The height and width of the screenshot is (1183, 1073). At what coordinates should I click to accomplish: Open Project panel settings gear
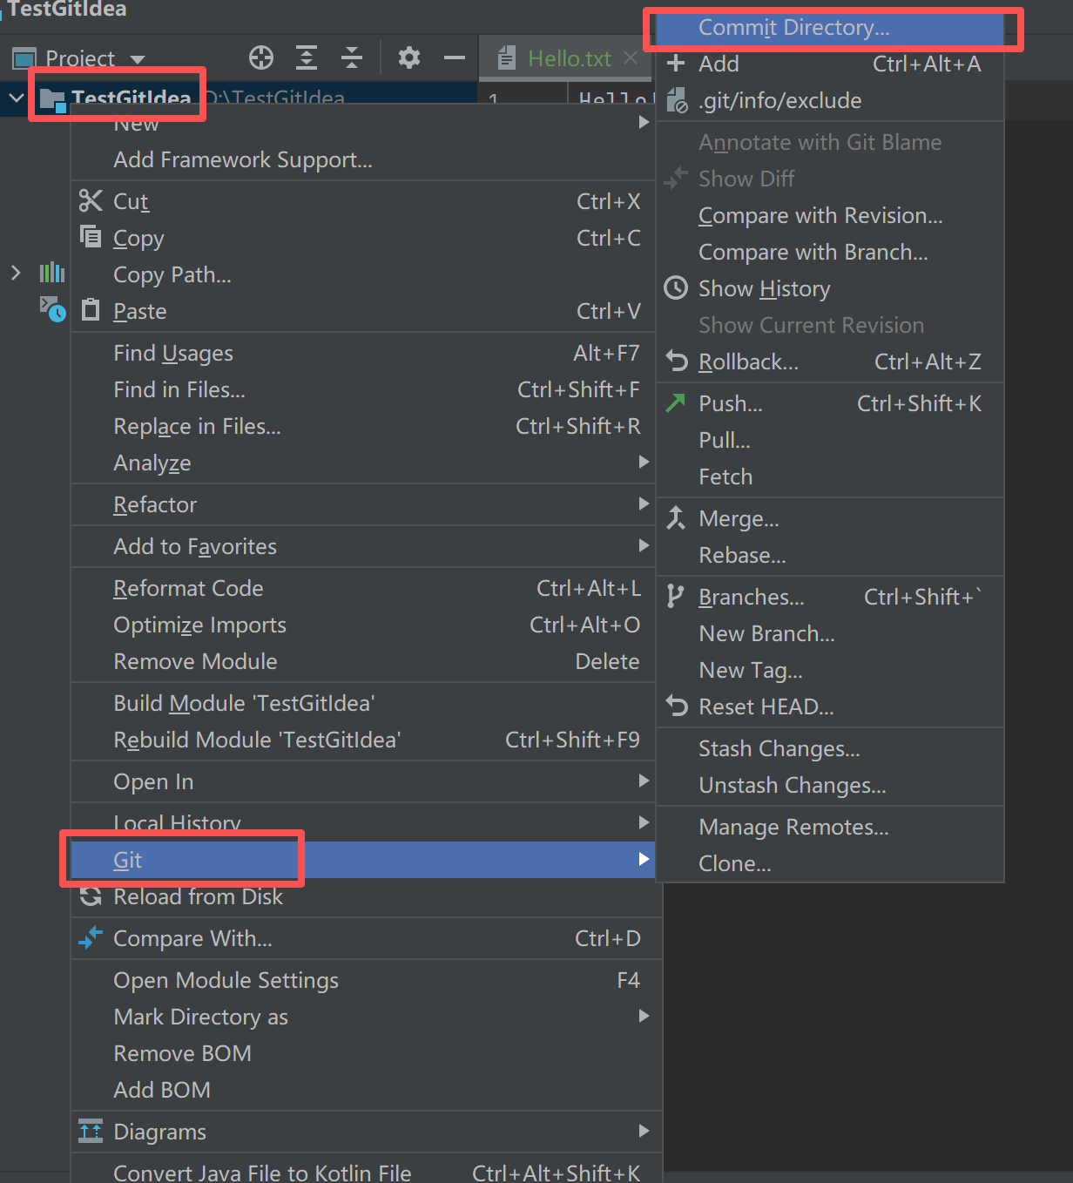409,58
